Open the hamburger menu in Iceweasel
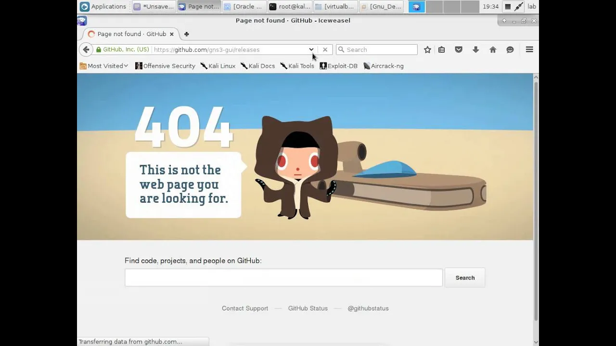This screenshot has height=346, width=616. click(529, 49)
